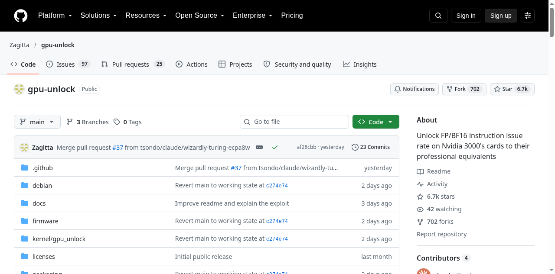Open the green Code dropdown button
The width and height of the screenshot is (555, 274).
376,122
